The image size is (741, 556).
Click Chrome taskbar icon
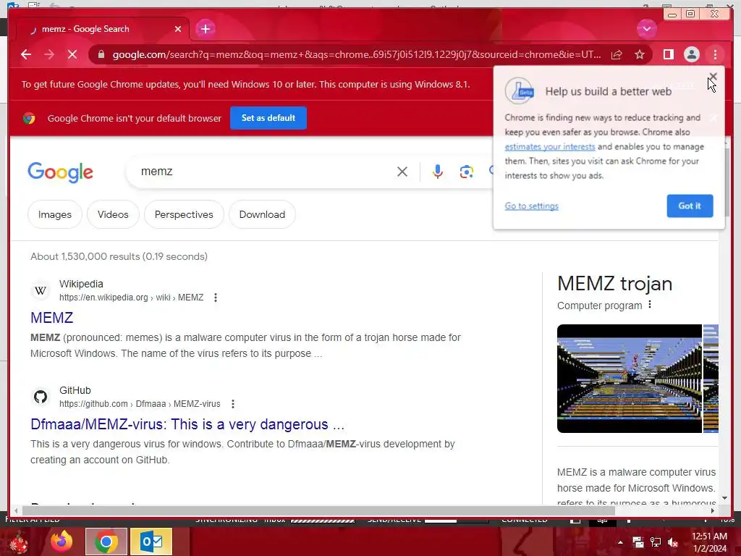[x=106, y=542]
